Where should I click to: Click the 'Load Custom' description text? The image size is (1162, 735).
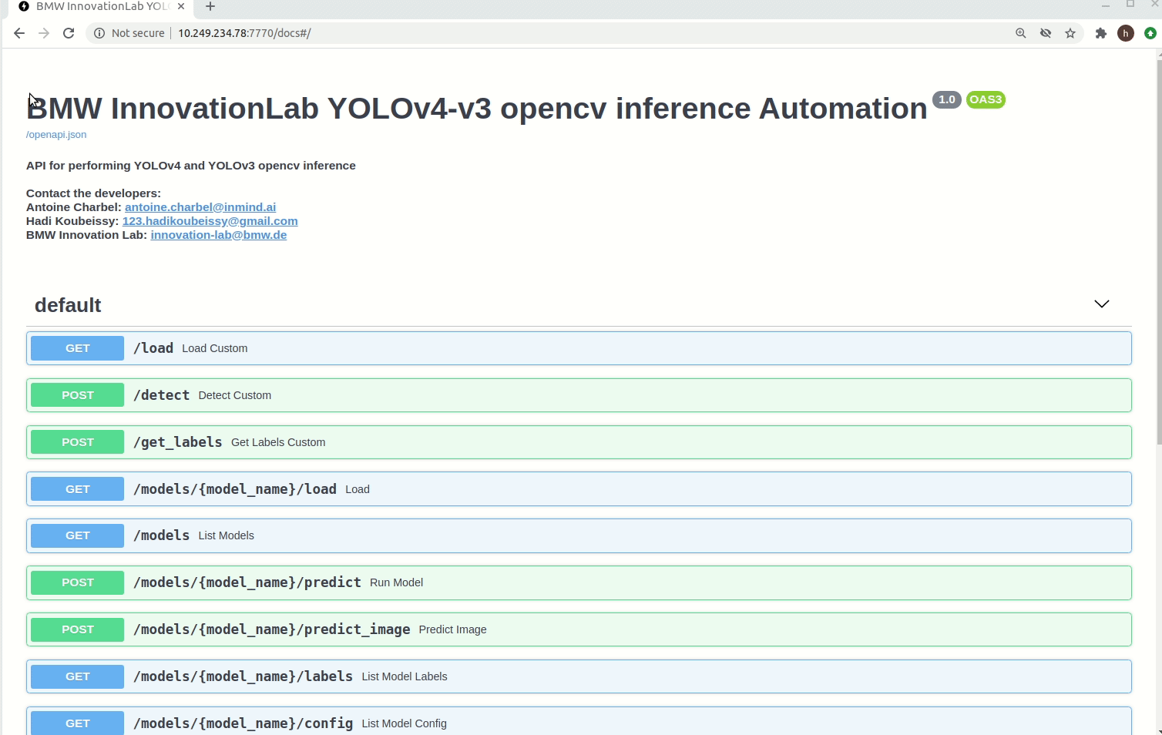pyautogui.click(x=215, y=348)
